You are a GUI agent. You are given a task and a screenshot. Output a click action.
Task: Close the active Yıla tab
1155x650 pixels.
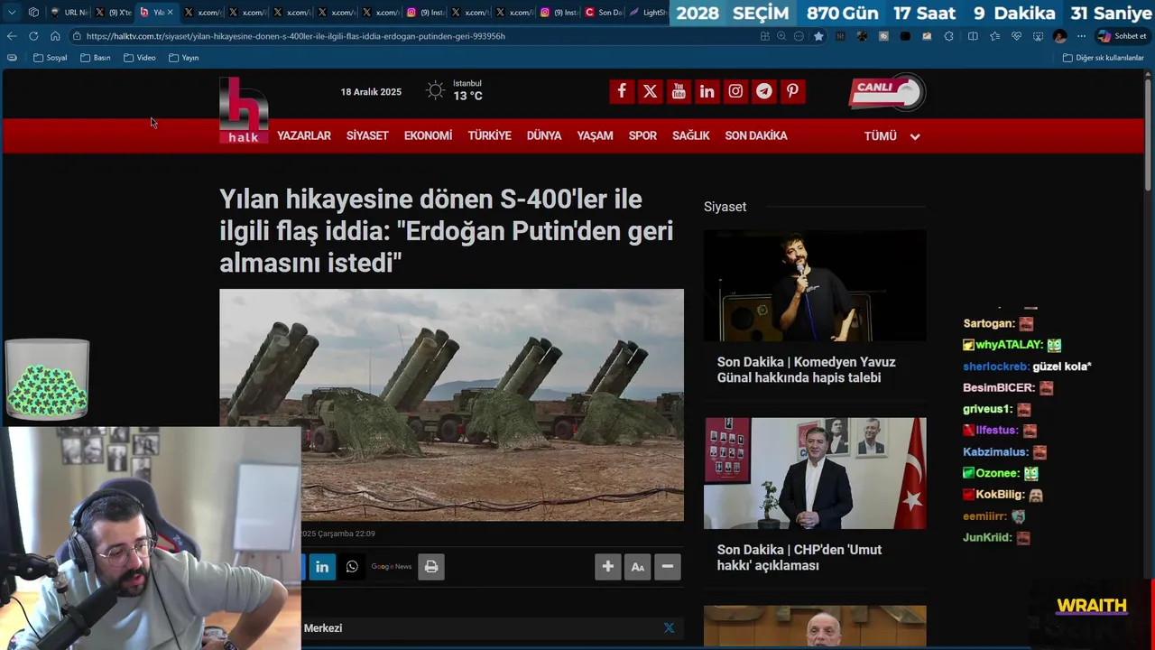pyautogui.click(x=170, y=13)
